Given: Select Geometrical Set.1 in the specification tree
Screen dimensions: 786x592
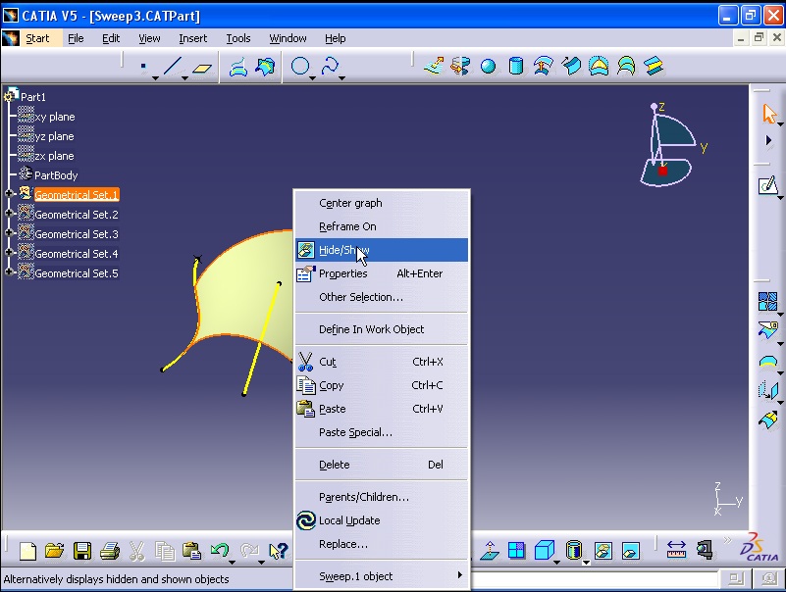Looking at the screenshot, I should [x=75, y=195].
